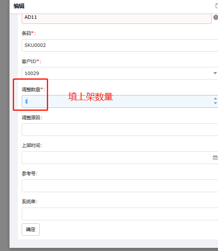
Task: Focus the 条码 field containing SKU0002
Action: click(120, 45)
